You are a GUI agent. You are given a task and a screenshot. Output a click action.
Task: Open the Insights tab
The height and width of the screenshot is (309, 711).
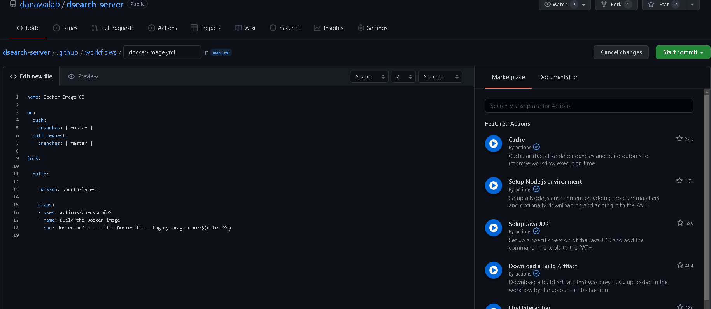coord(329,28)
